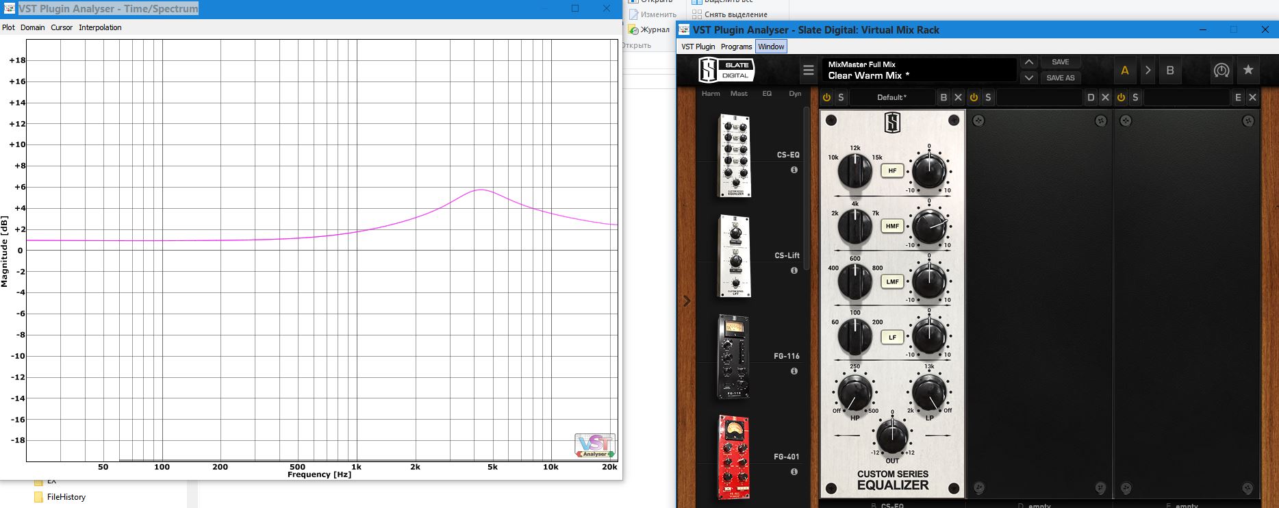Click the star favorites icon
This screenshot has height=508, width=1279.
click(1248, 70)
